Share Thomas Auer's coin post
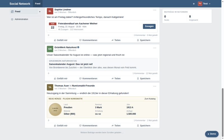 click(116, 126)
